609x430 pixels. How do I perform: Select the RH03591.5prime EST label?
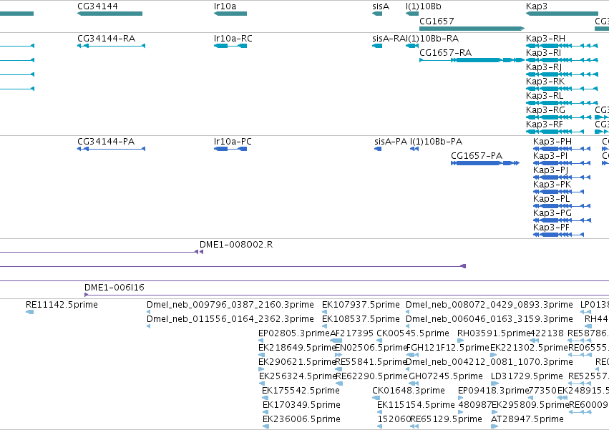click(x=494, y=333)
